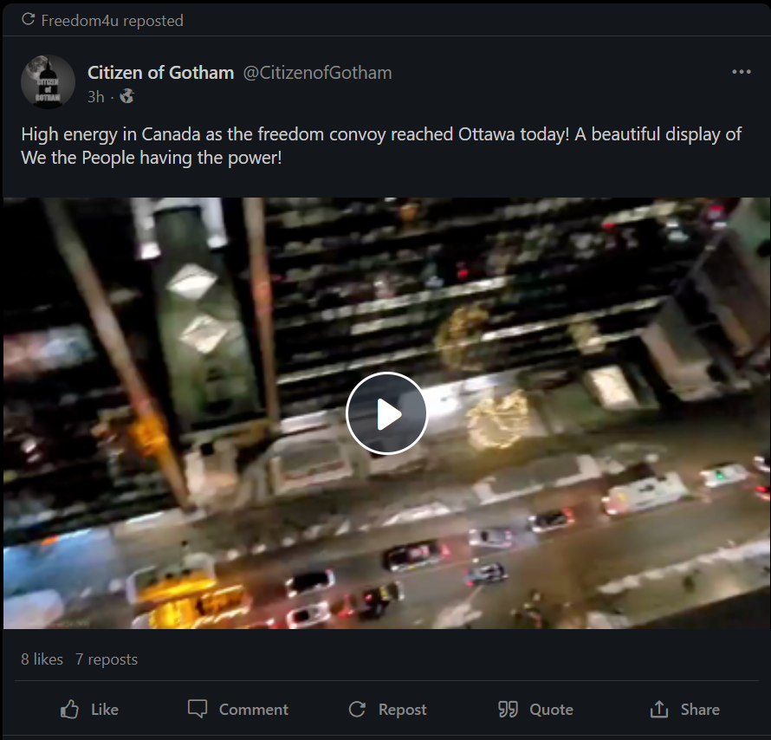Click the Share upload icon
Viewport: 771px width, 740px height.
[x=659, y=709]
